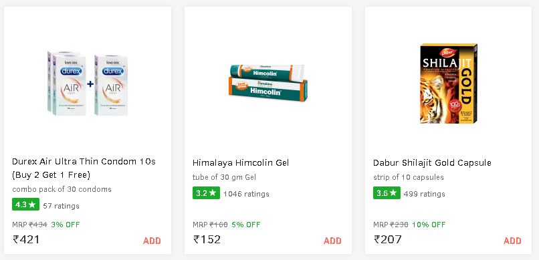Click the 10% OFF discount label
The height and width of the screenshot is (260, 539).
click(x=429, y=225)
